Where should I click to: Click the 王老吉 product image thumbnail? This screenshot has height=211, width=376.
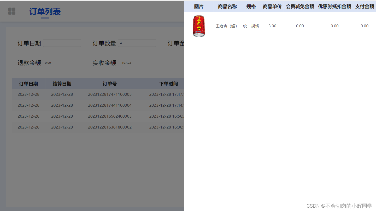[x=199, y=26]
